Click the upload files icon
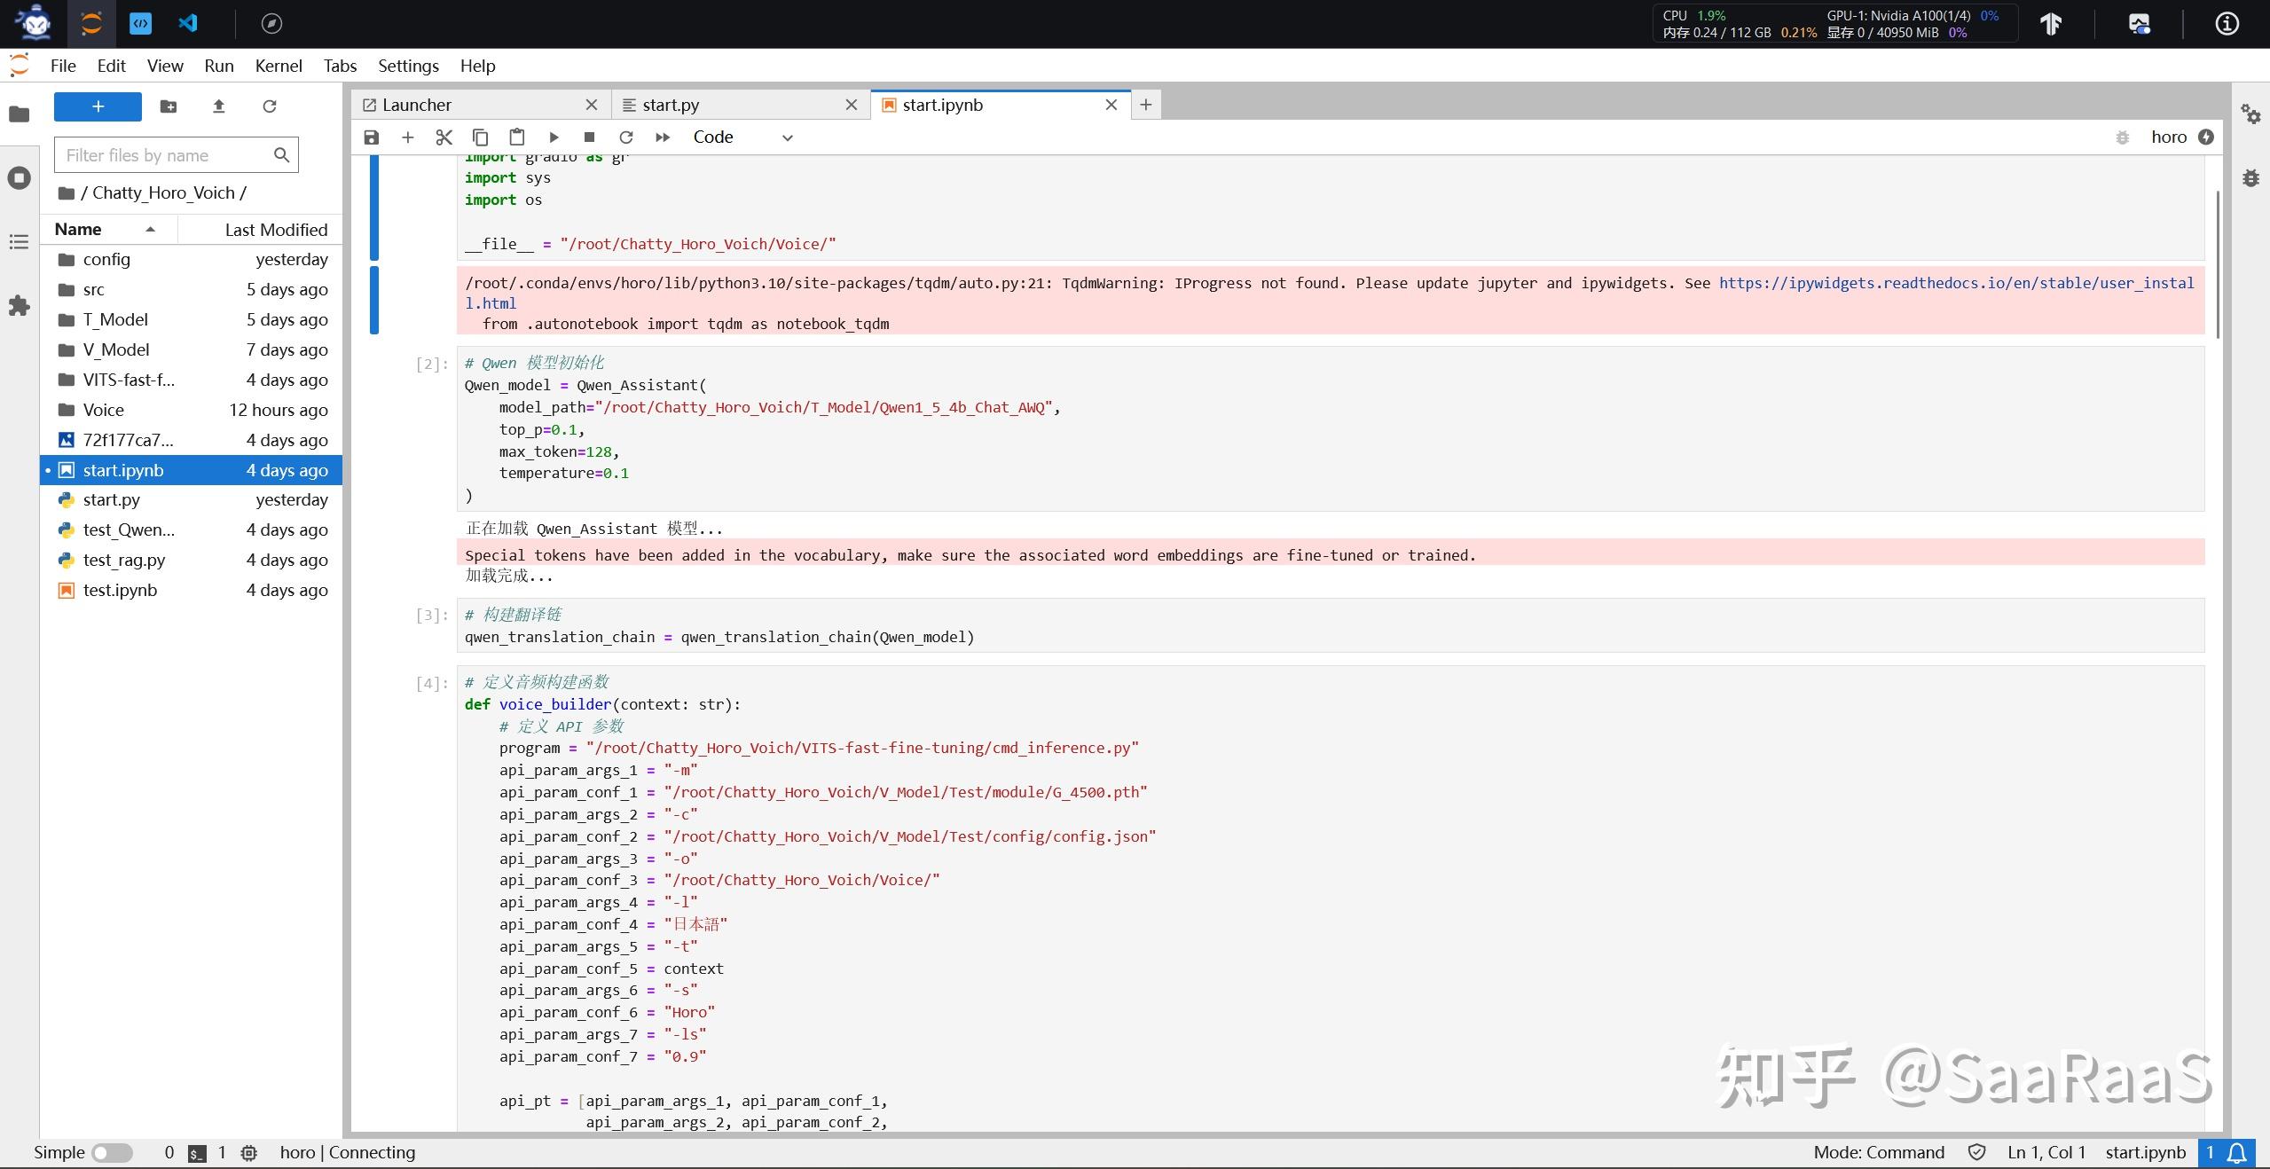Viewport: 2270px width, 1169px height. point(219,106)
